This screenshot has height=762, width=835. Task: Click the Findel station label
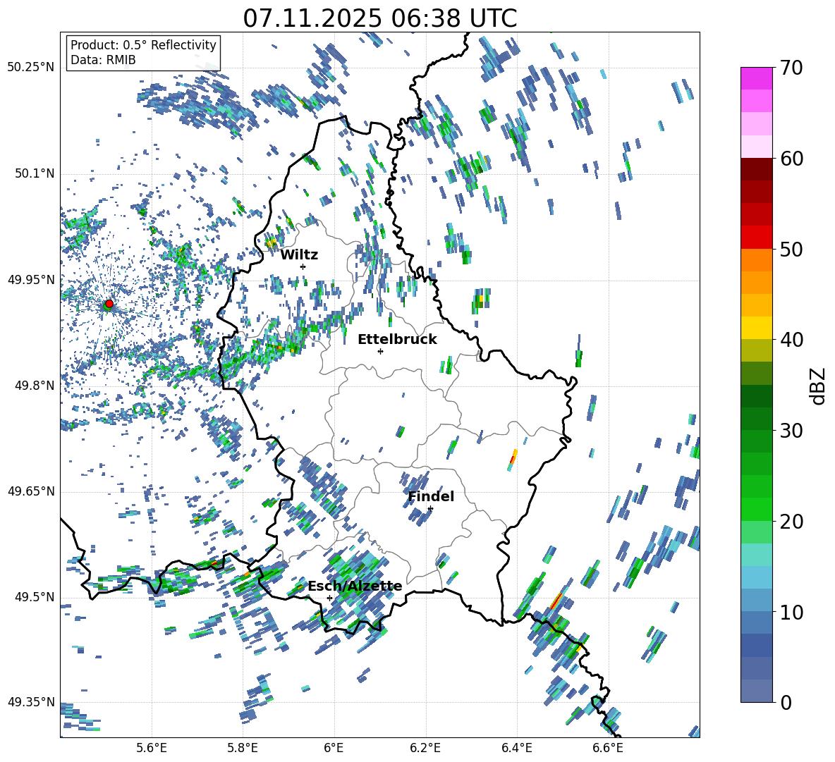pyautogui.click(x=431, y=496)
